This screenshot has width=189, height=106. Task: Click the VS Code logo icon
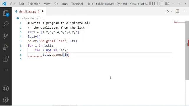pyautogui.click(x=4, y=4)
